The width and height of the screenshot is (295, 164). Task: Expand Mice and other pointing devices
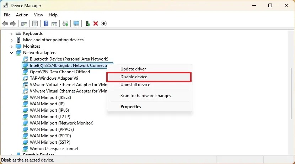[11, 40]
